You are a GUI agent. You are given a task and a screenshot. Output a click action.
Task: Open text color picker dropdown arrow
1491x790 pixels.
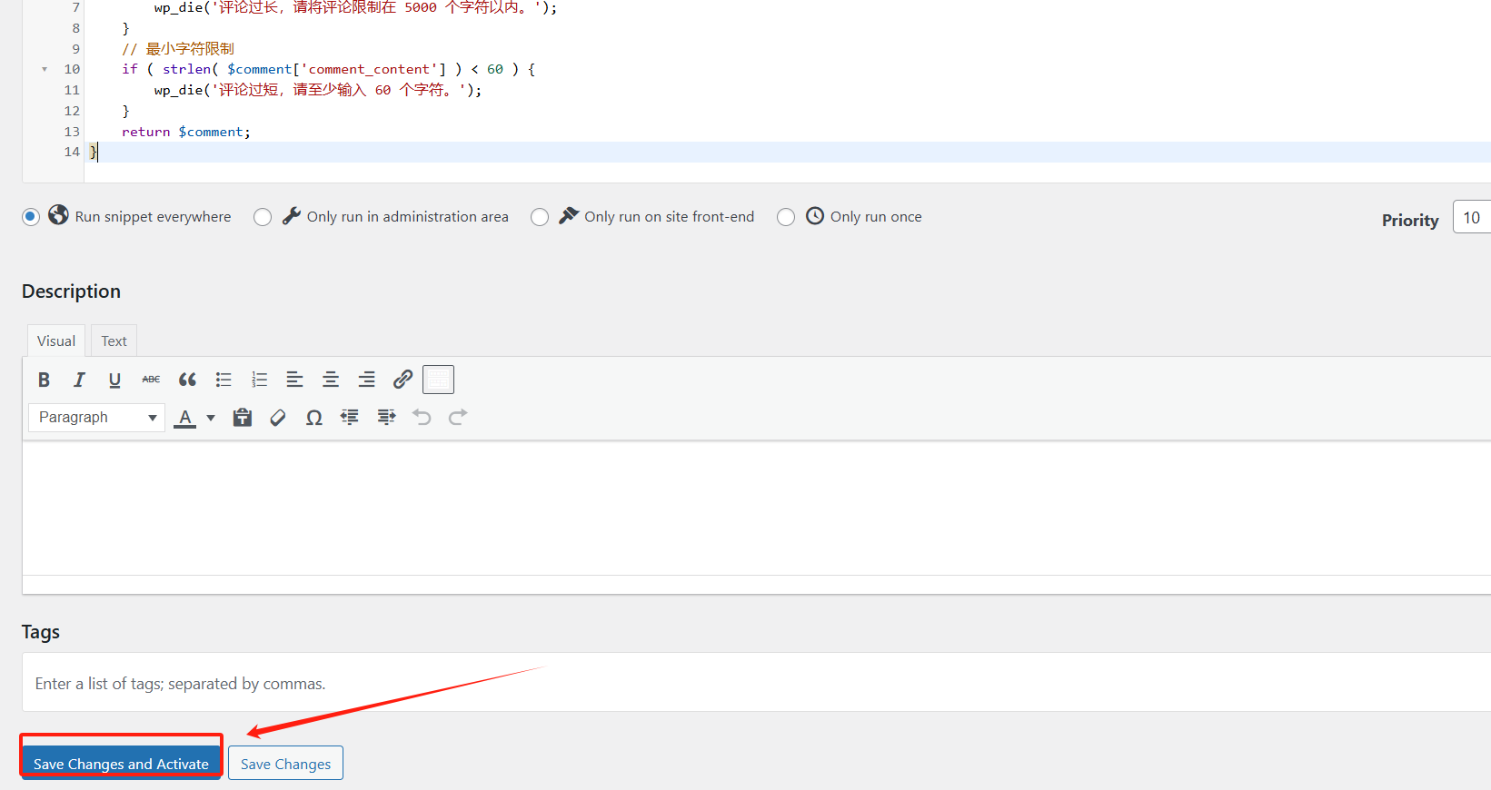pos(211,418)
